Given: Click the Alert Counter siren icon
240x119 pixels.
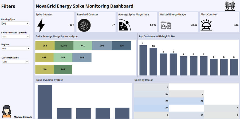Looking at the screenshot, I should tap(207, 25).
